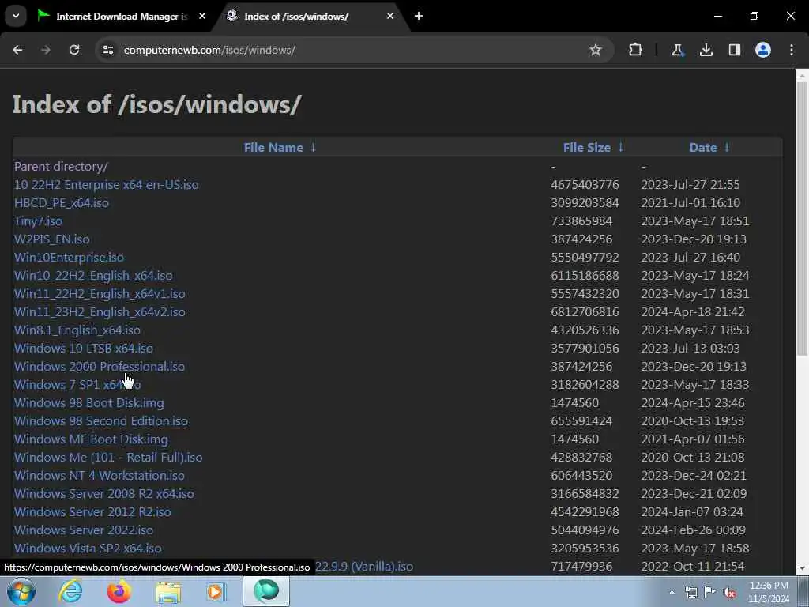Select file size 6812706816 text
Viewport: 809px width, 607px height.
coord(585,311)
